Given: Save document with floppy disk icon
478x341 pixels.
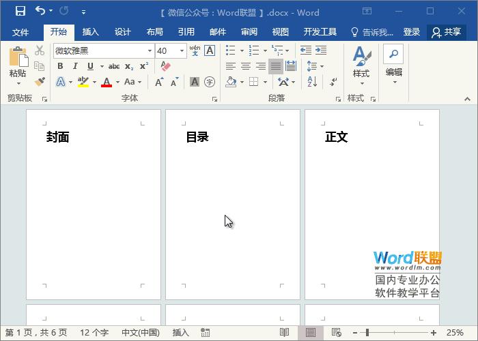Looking at the screenshot, I should coord(20,12).
